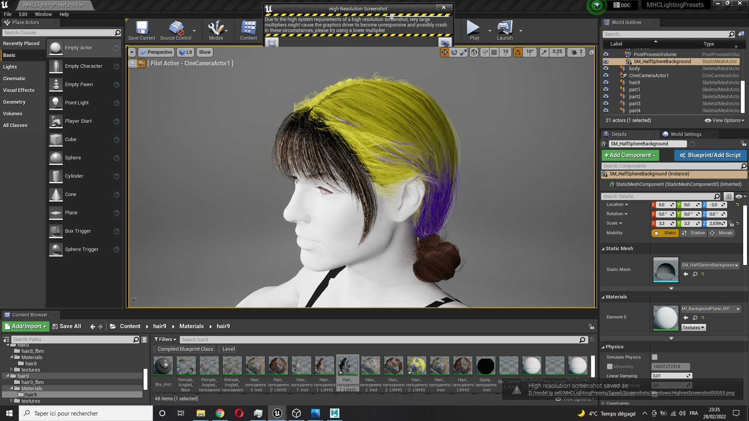Open SM_HalfSphereBackground static mesh dropdown

point(710,265)
